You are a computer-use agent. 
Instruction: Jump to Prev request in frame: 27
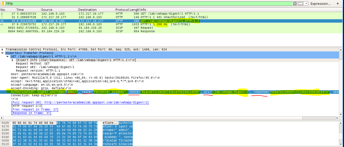pos(35,110)
